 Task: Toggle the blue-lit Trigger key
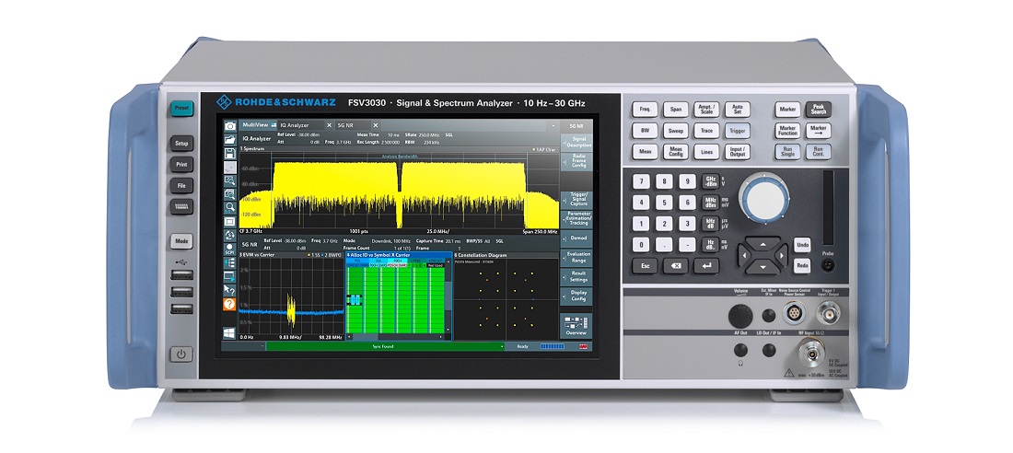click(737, 130)
